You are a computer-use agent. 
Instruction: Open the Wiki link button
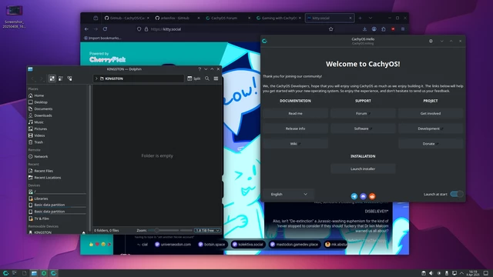296,144
